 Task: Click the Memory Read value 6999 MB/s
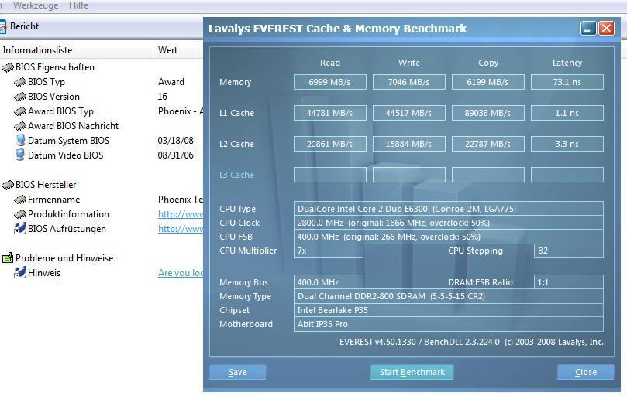click(330, 82)
